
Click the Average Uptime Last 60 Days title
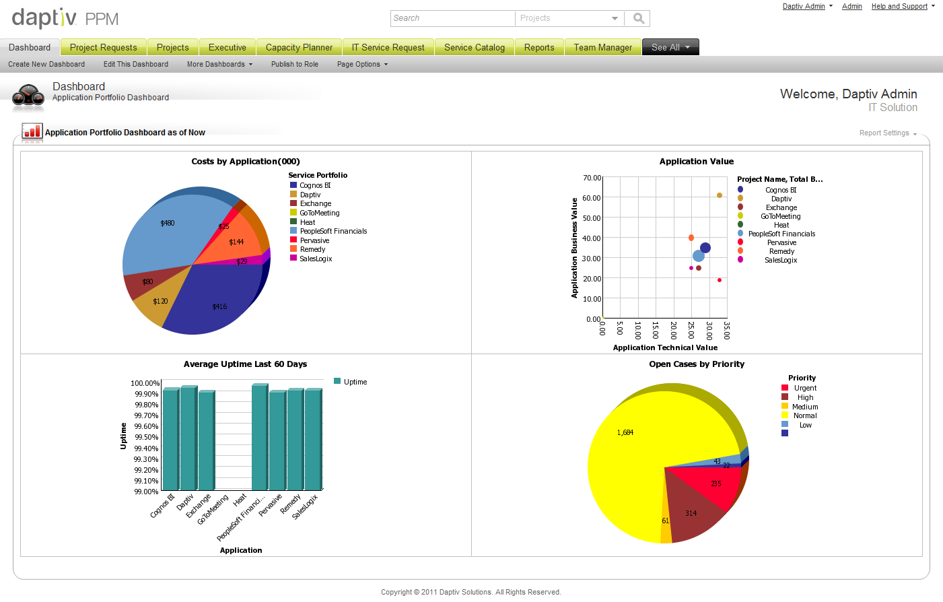click(x=245, y=364)
